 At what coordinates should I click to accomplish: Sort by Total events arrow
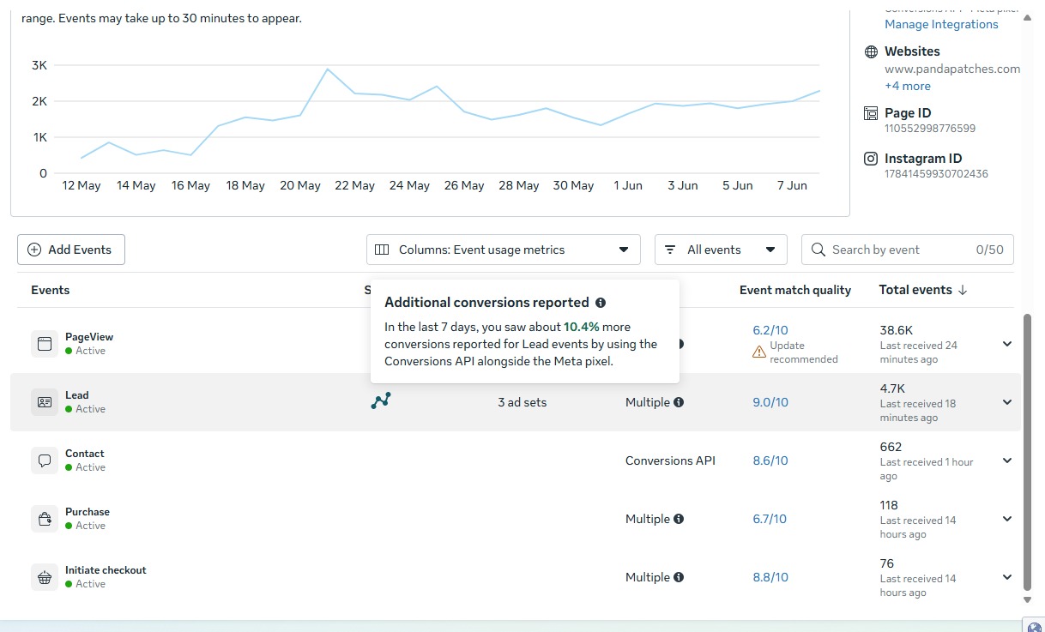[963, 290]
